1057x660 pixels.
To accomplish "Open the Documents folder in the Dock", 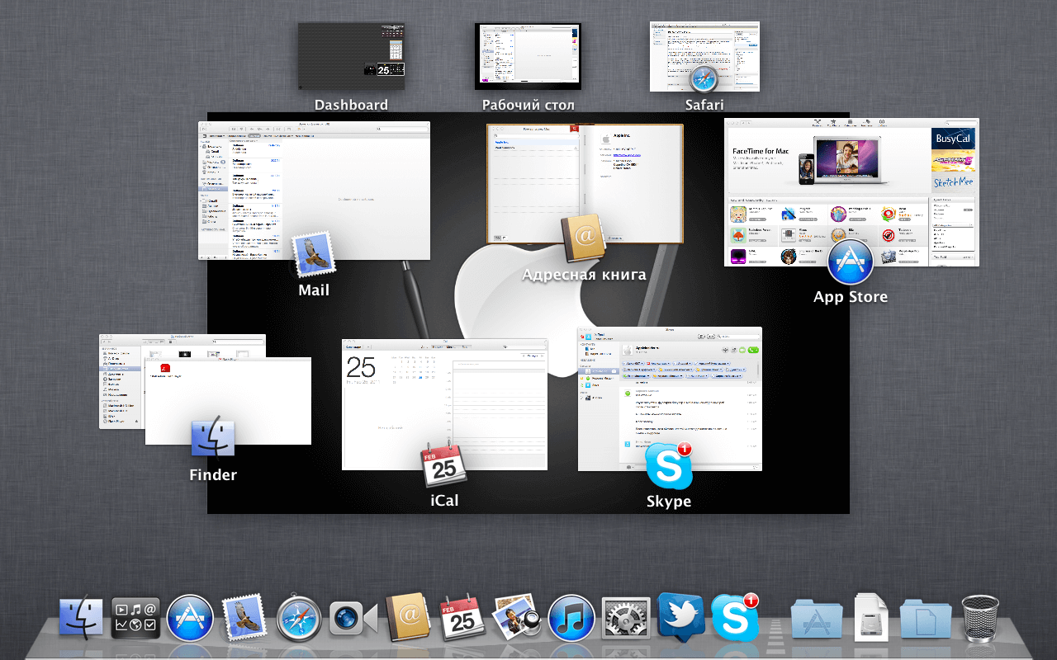I will click(x=925, y=619).
